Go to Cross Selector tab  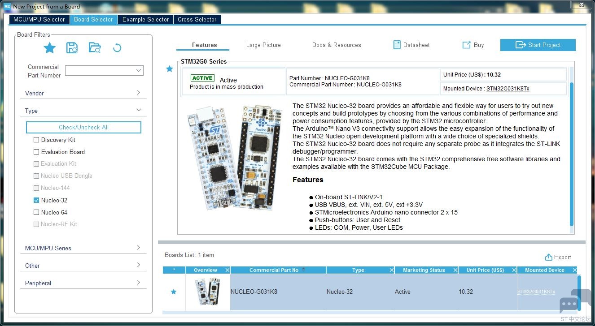(197, 19)
